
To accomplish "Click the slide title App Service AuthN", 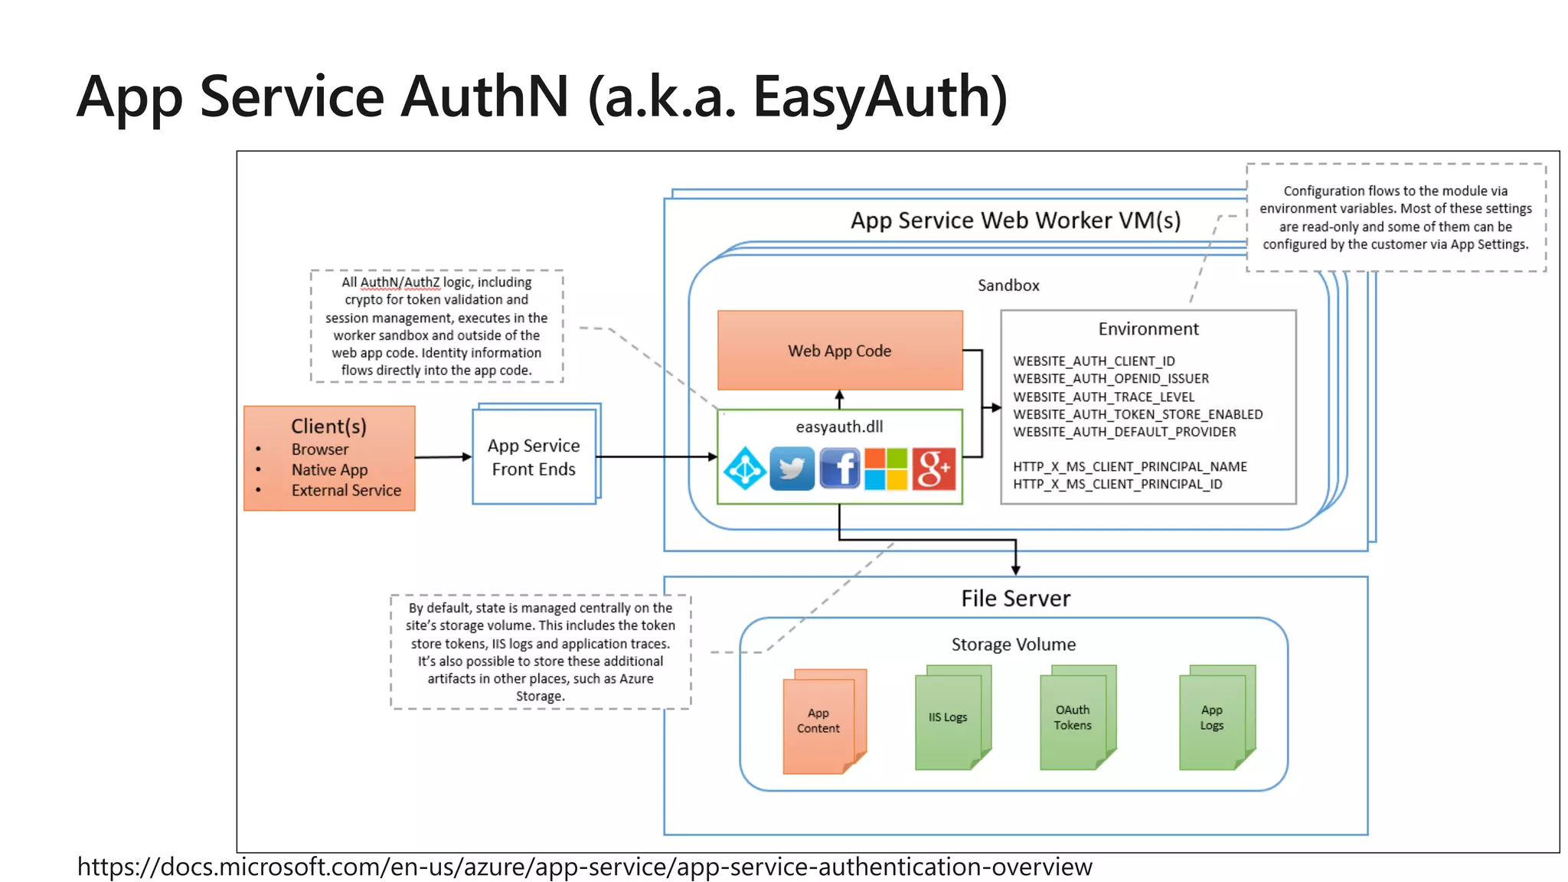I will pos(541,97).
